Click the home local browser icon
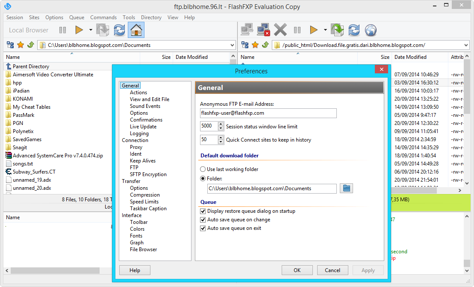 tap(136, 30)
